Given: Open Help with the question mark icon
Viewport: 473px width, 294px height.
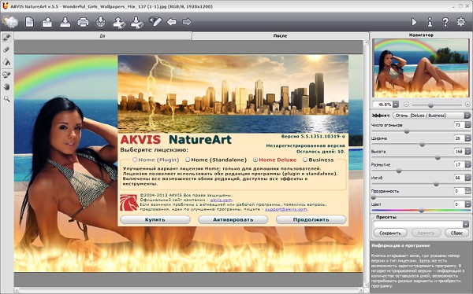Looking at the screenshot, I should tap(445, 22).
